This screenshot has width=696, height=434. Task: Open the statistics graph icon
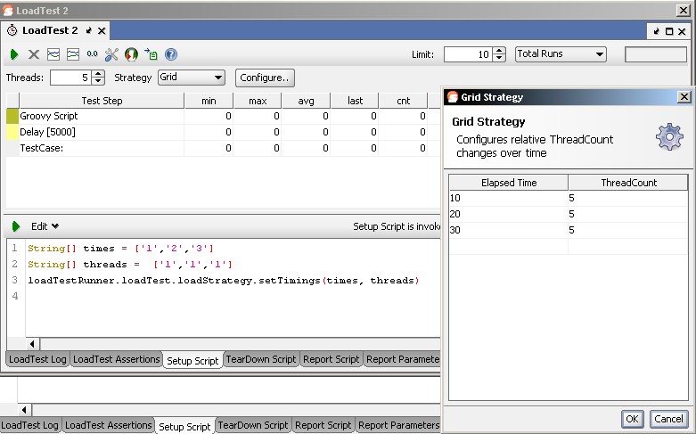53,54
